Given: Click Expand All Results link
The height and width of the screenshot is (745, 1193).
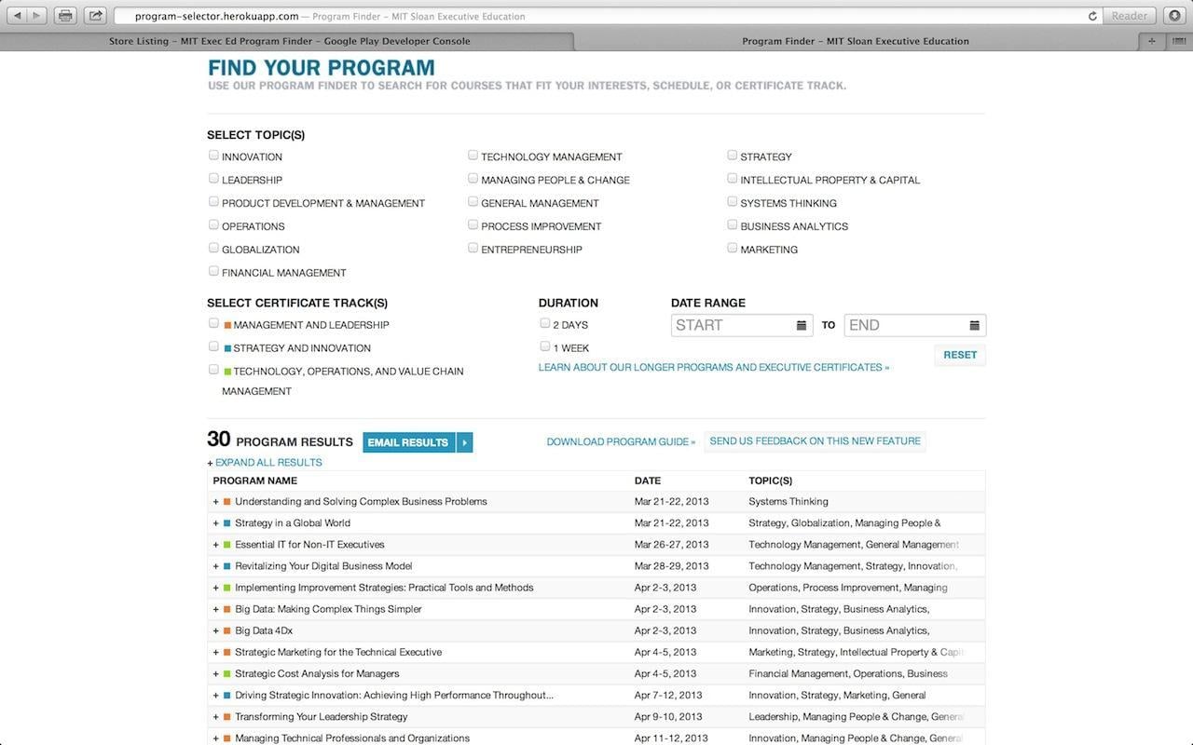Looking at the screenshot, I should coord(268,463).
